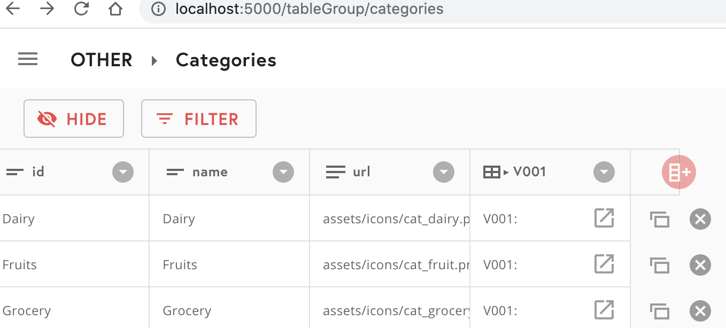
Task: Open the sidebar using the hamburger icon
Action: point(27,59)
